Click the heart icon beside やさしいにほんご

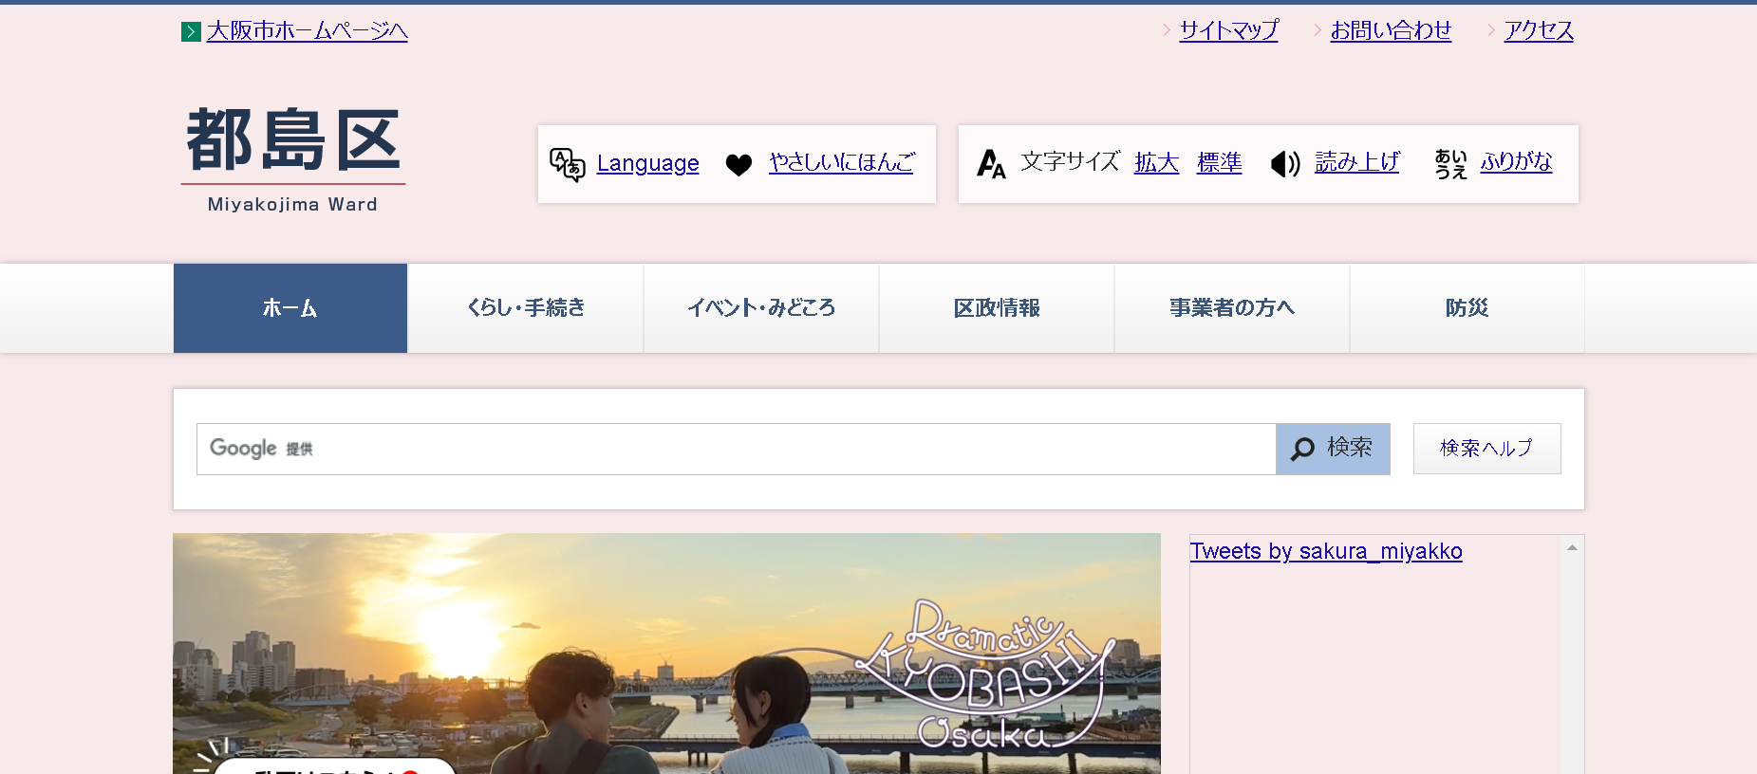click(x=738, y=164)
